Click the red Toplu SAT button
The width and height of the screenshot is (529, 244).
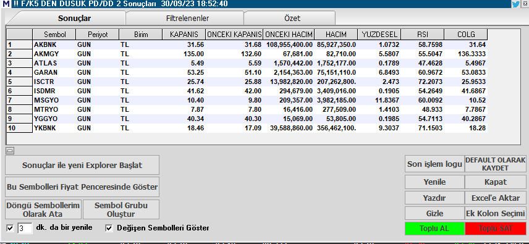pyautogui.click(x=495, y=229)
